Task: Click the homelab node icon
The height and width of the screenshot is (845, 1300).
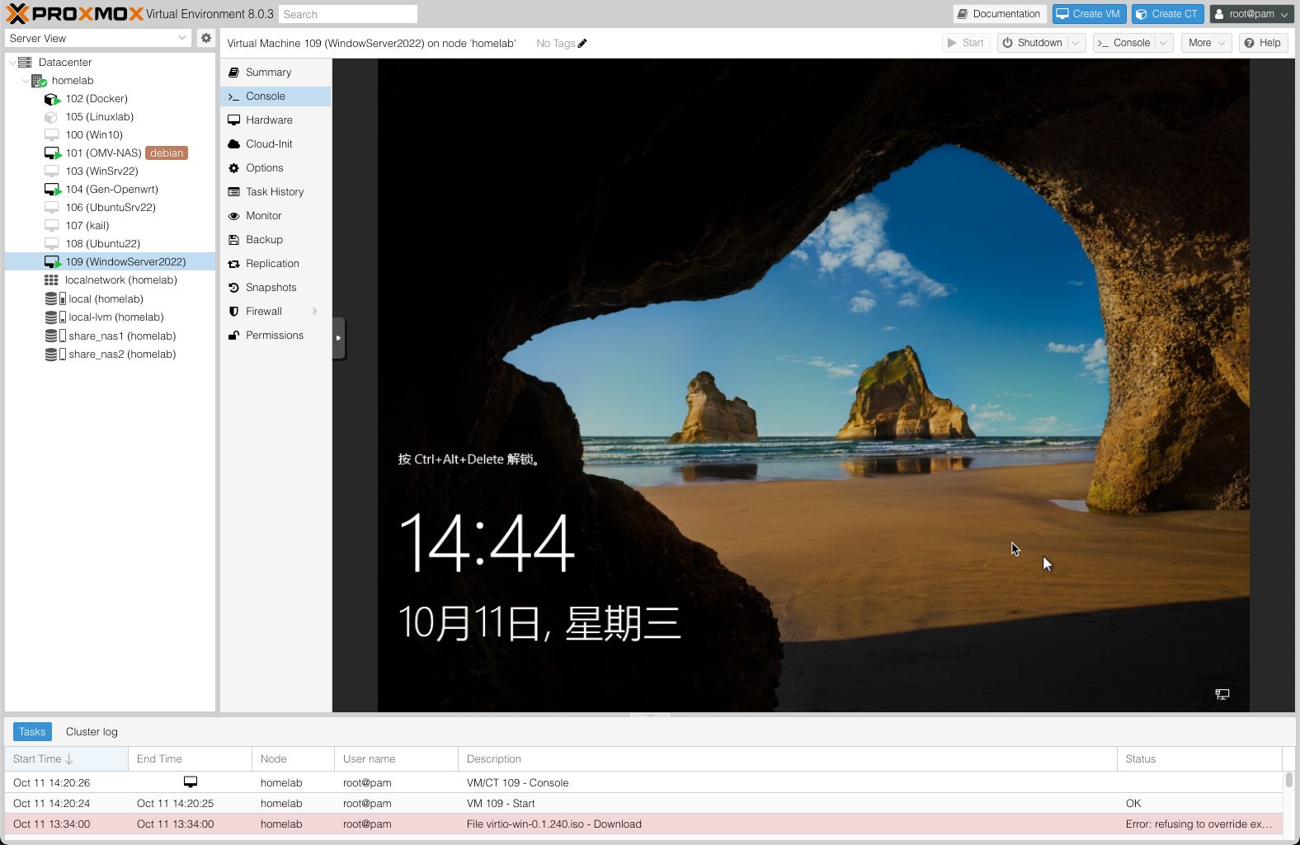Action: [39, 81]
